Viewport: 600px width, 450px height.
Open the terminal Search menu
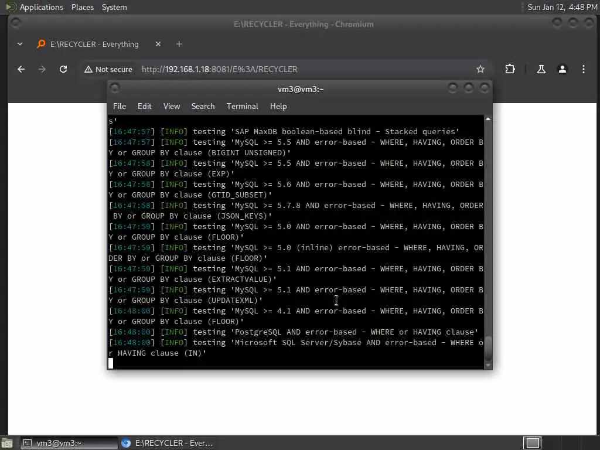pyautogui.click(x=203, y=107)
